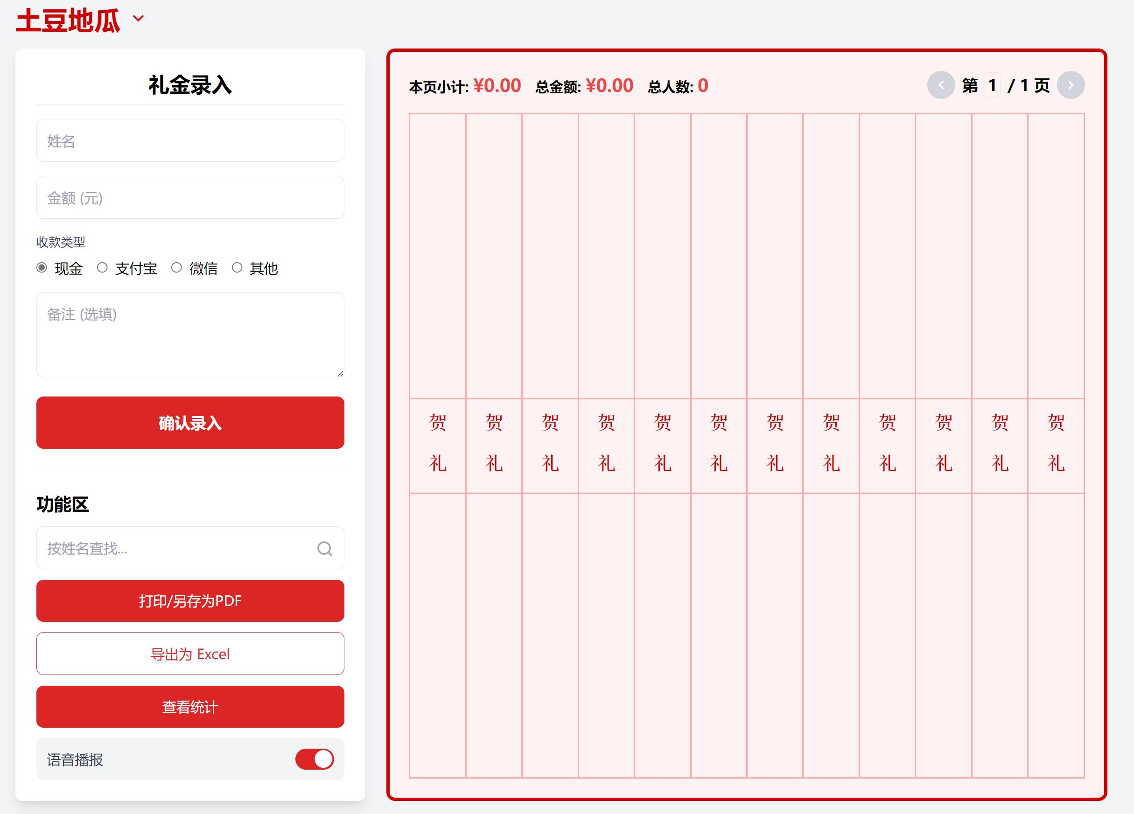Go to next page arrow

point(1070,85)
